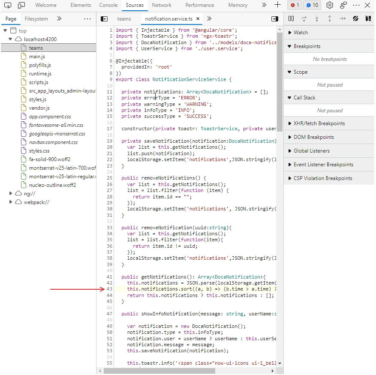Collapse the Call Stack section
The height and width of the screenshot is (375, 376).
[329, 98]
